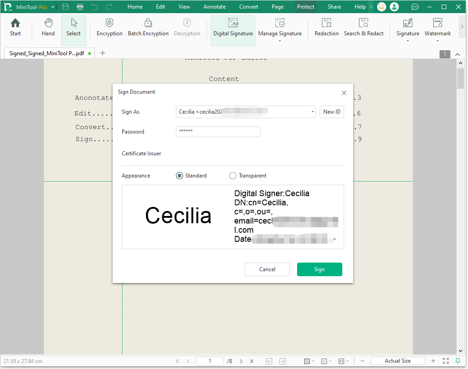Choose the Transparent appearance option

point(232,175)
